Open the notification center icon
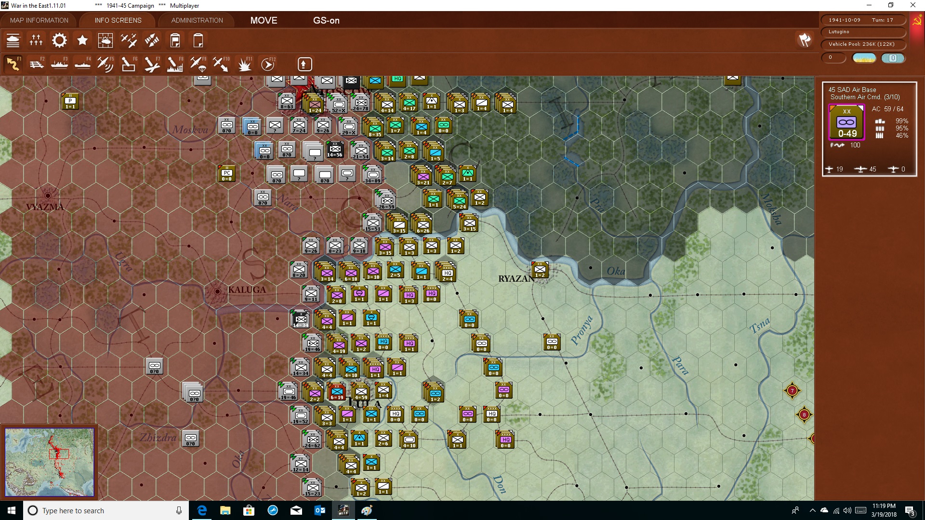Image resolution: width=925 pixels, height=520 pixels. (910, 510)
